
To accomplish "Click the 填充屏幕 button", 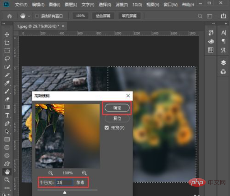I will 129,16.
